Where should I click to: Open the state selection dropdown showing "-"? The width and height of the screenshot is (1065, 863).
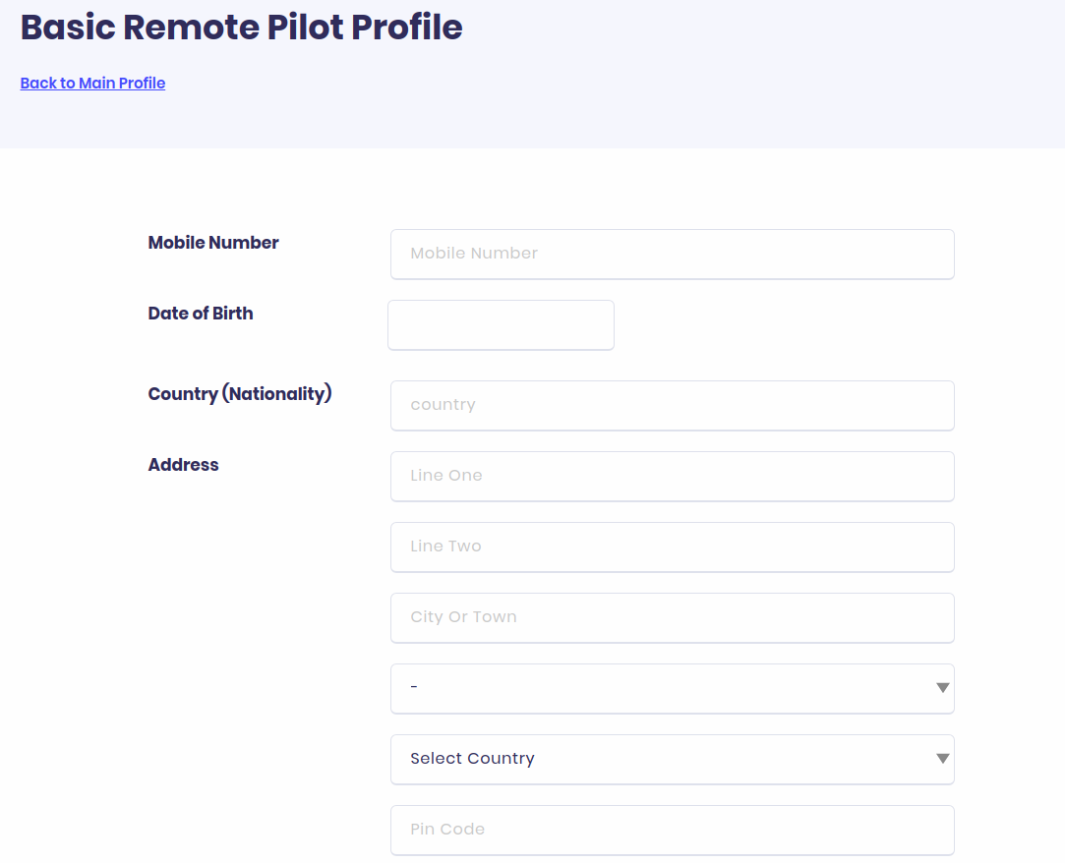click(x=673, y=688)
